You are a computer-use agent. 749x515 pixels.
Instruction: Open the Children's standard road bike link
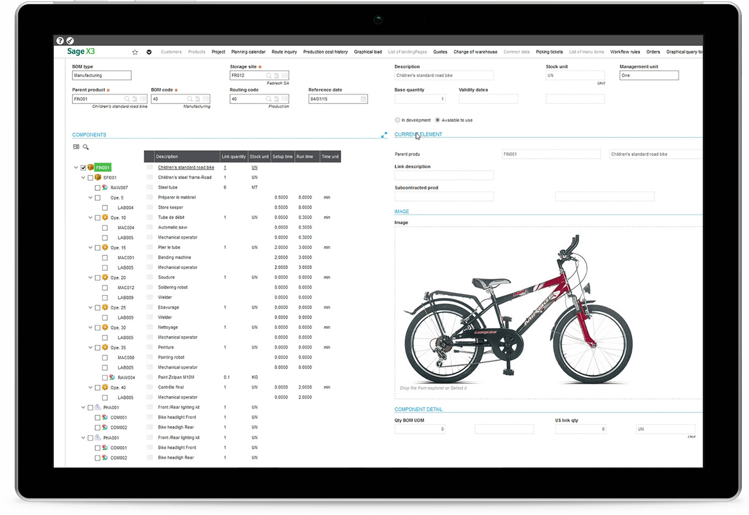coord(186,167)
